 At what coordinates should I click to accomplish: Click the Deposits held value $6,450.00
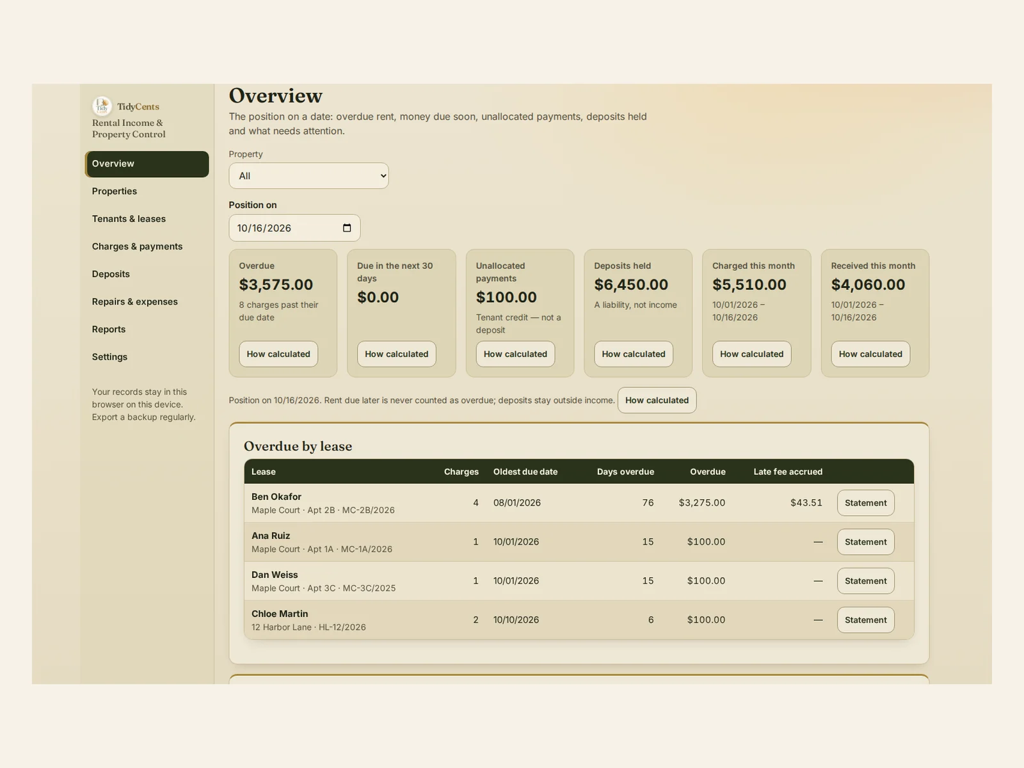(x=631, y=285)
